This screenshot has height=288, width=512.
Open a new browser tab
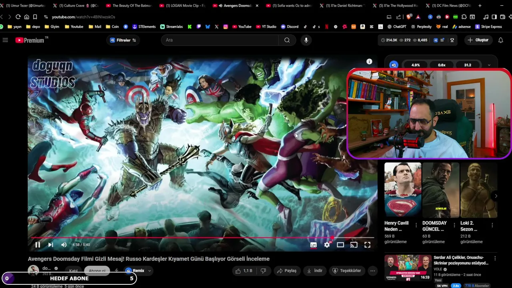point(480,6)
